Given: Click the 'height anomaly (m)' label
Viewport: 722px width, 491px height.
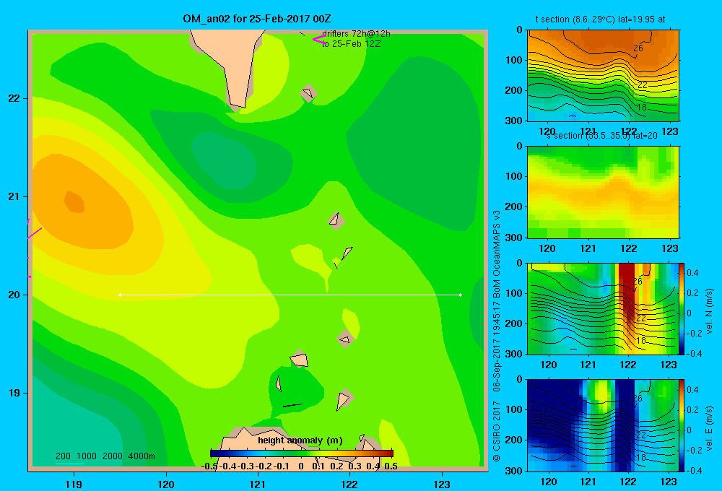Looking at the screenshot, I should (x=300, y=440).
